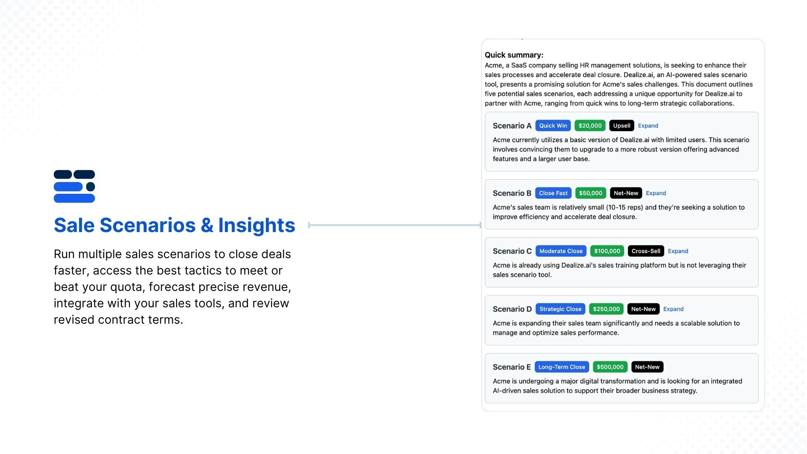Select the Close Fast badge

[553, 193]
